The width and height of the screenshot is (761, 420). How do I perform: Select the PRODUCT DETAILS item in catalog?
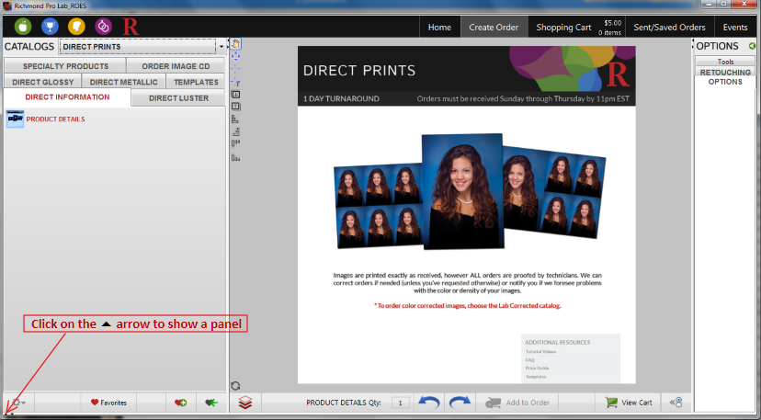(55, 119)
